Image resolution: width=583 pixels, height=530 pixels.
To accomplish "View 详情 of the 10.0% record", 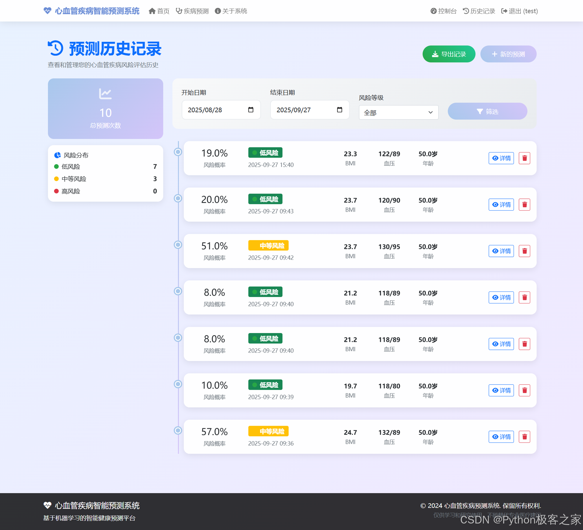I will coord(501,390).
